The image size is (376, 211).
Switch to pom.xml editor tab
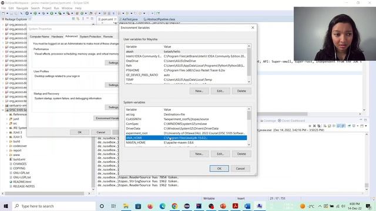(x=107, y=19)
